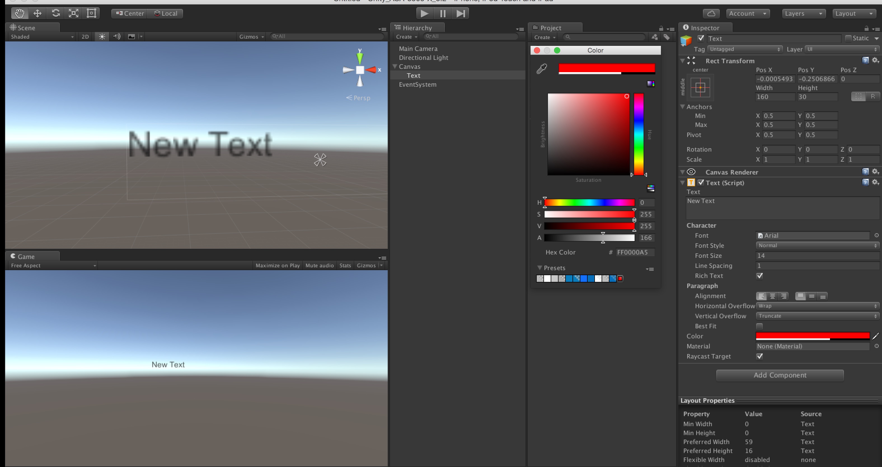Click Project search by type icon
The height and width of the screenshot is (467, 882).
654,37
